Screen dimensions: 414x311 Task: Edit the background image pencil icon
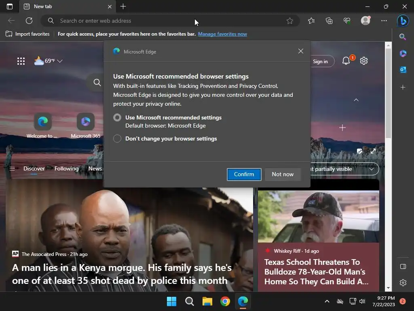pos(359,151)
